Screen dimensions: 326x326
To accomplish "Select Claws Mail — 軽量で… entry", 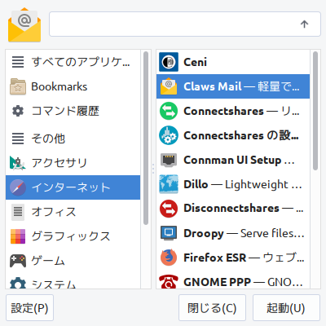I will 233,86.
